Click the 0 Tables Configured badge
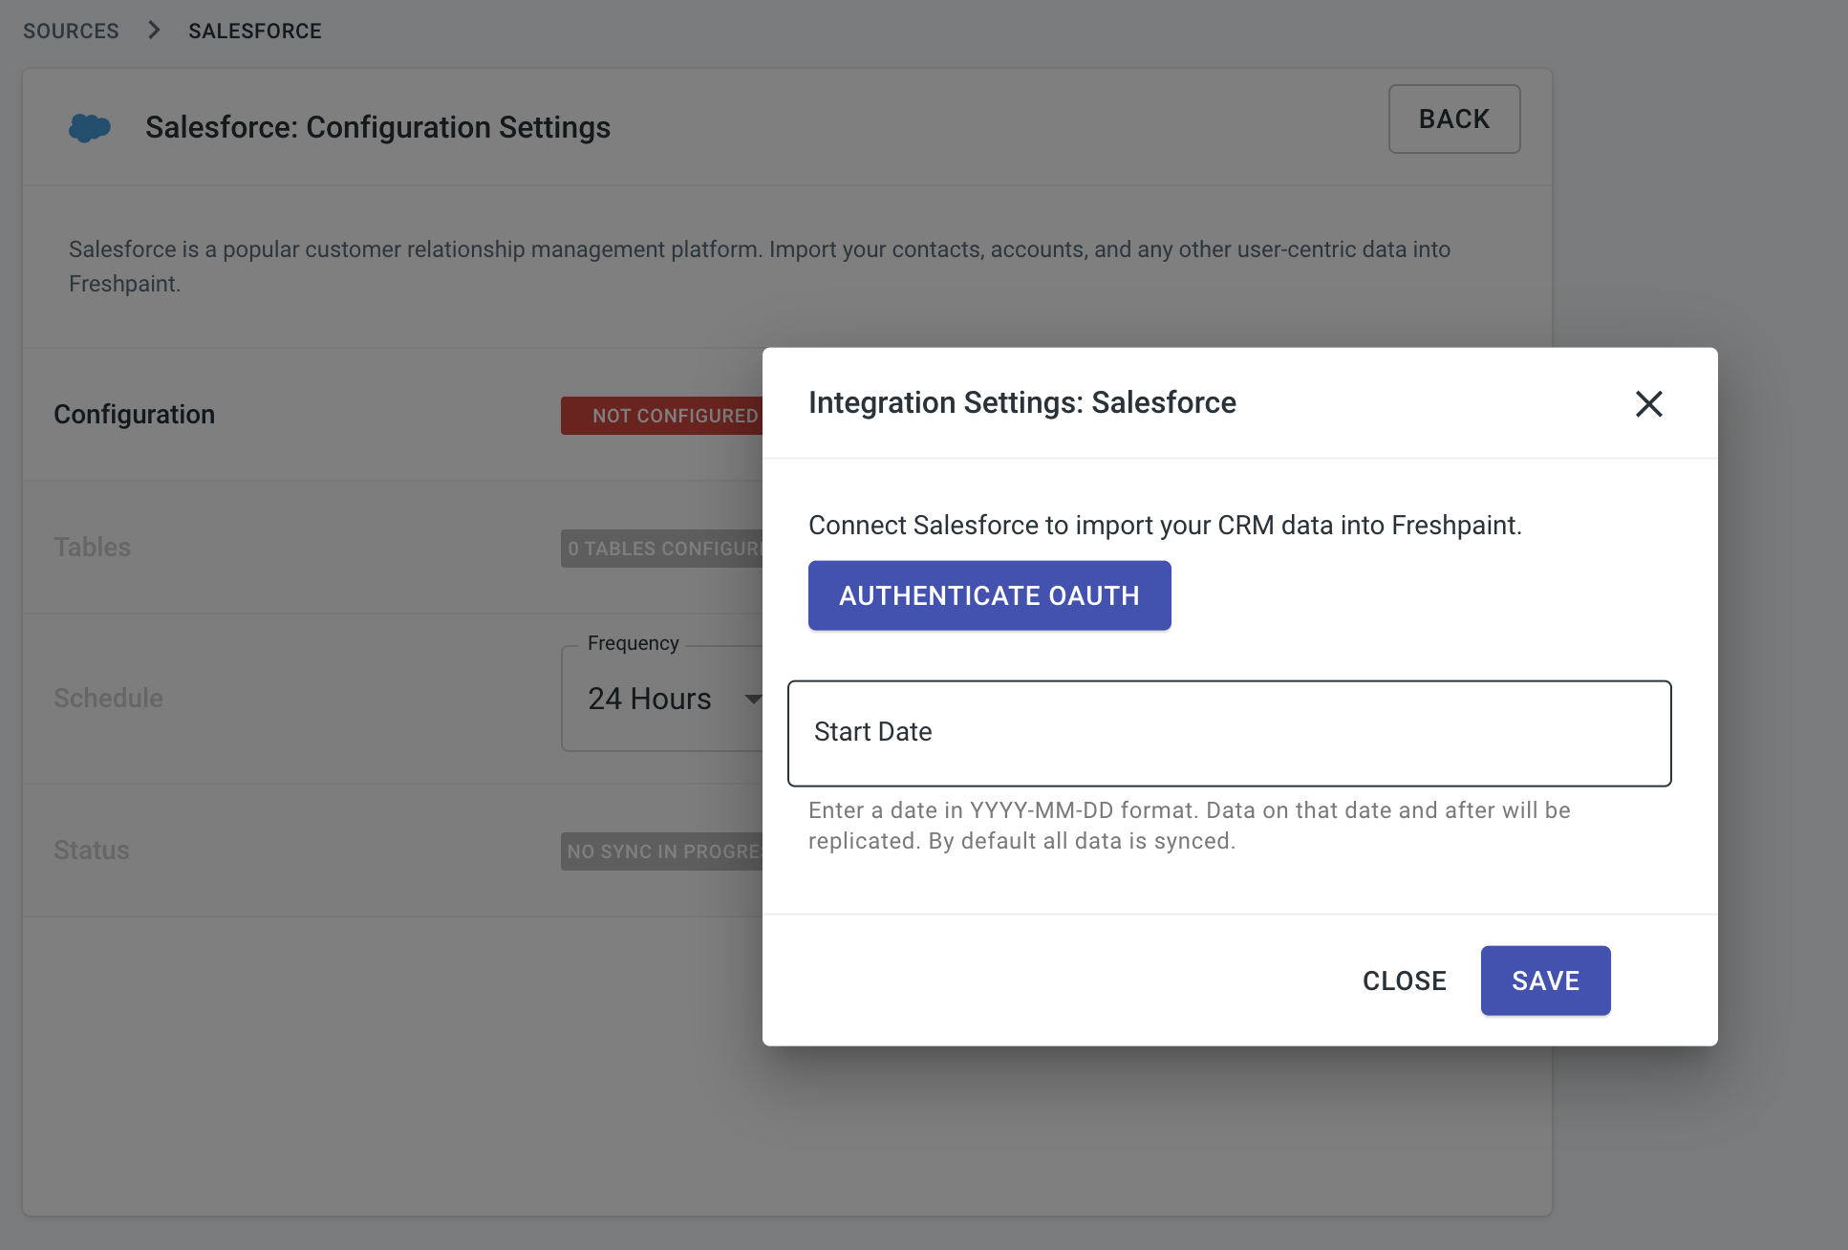The image size is (1848, 1250). (662, 549)
